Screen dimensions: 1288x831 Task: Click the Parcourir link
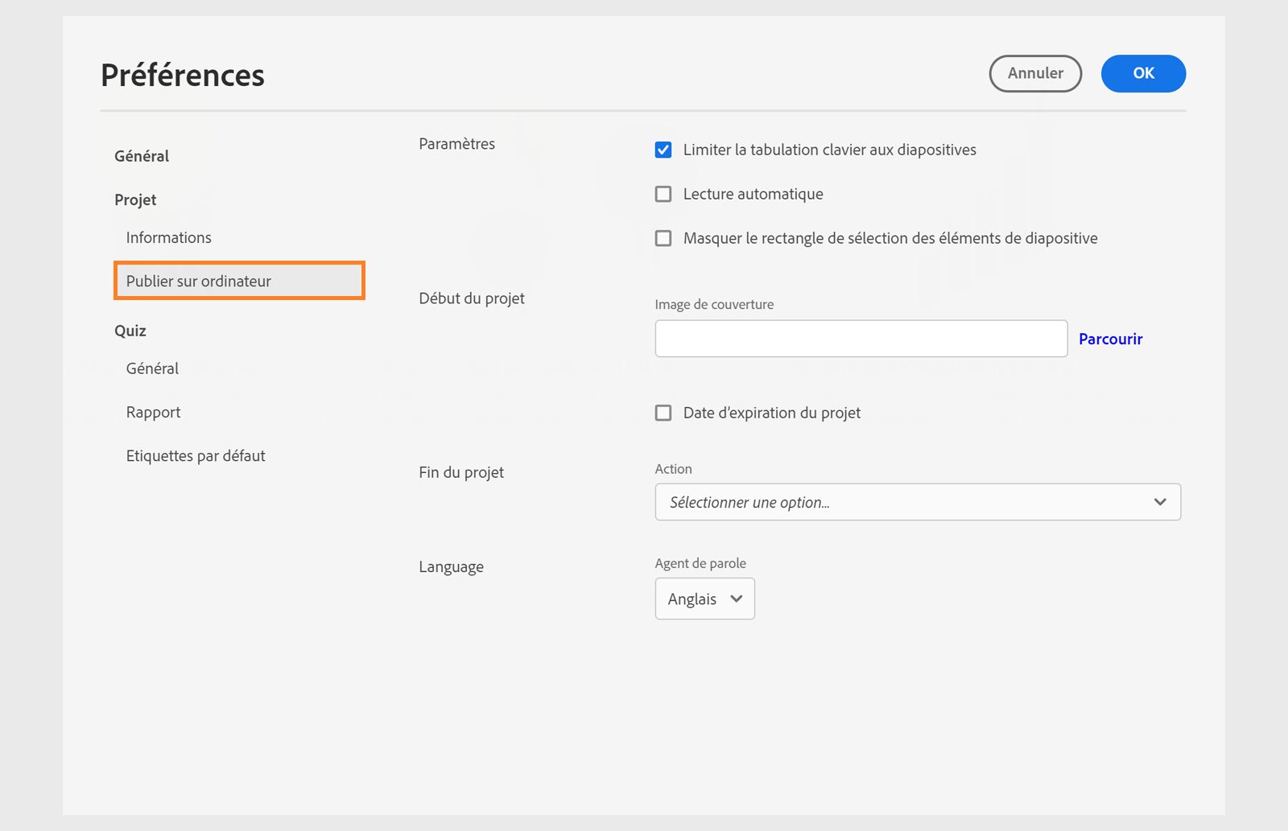(x=1110, y=339)
